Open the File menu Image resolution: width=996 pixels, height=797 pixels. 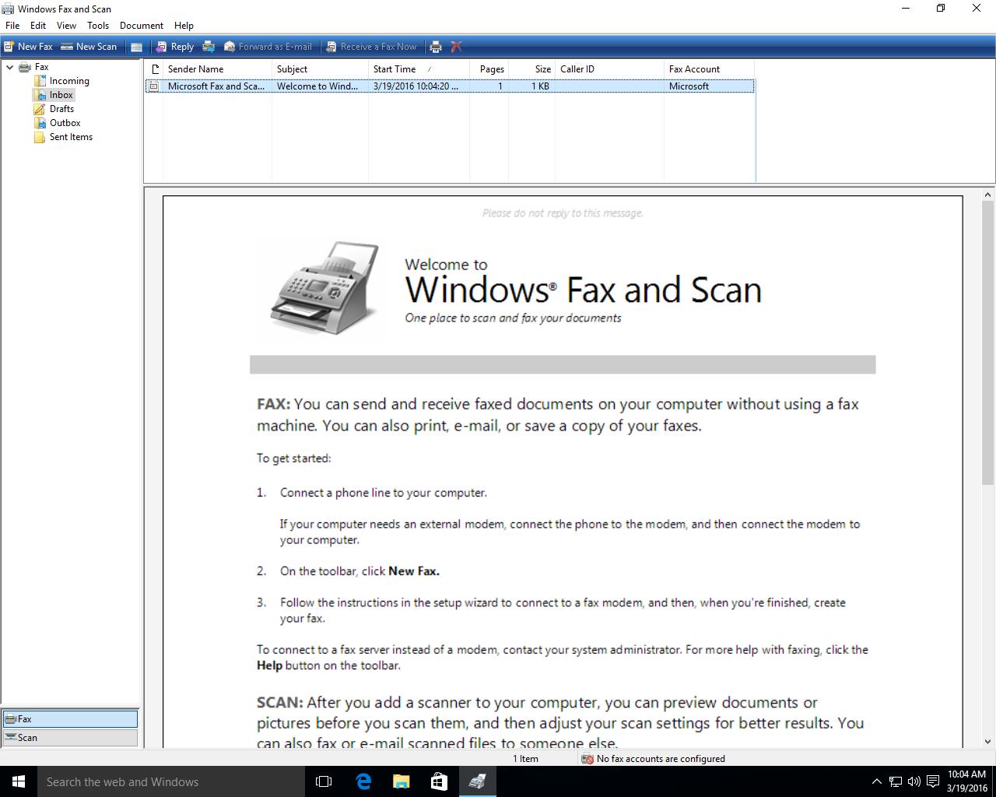tap(12, 26)
